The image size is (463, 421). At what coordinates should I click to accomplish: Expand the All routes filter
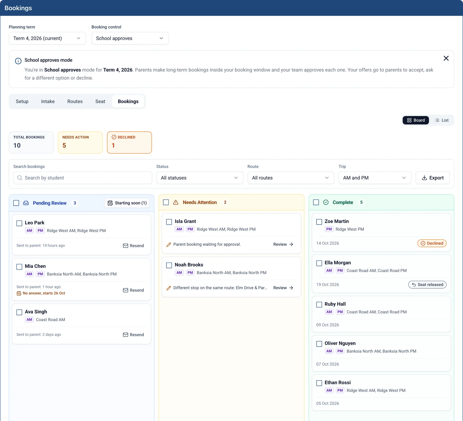click(291, 178)
